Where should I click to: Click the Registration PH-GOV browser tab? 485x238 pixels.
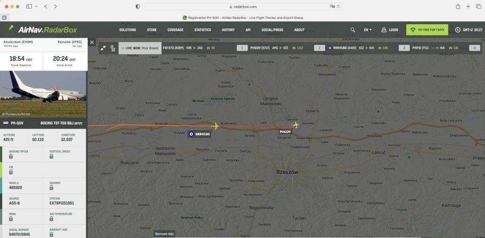pos(243,18)
